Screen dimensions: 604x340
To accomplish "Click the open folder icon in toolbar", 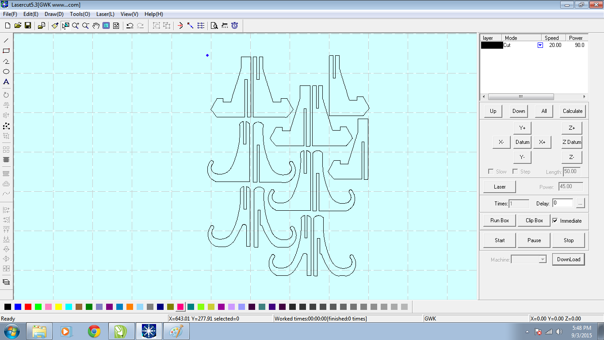I will click(x=18, y=26).
